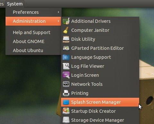
Task: Open Login Screen text entry
Action: point(85,75)
